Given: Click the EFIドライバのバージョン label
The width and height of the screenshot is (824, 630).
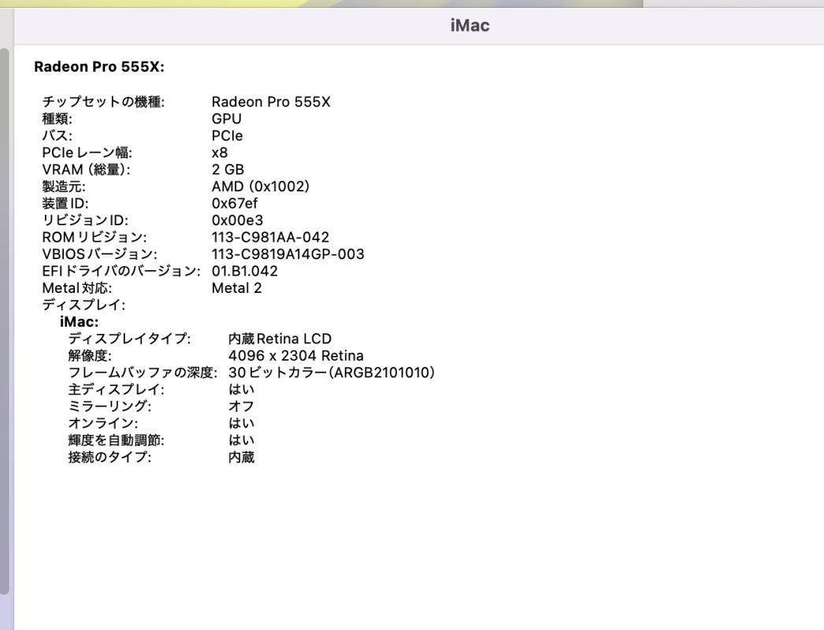Looking at the screenshot, I should coord(121,271).
